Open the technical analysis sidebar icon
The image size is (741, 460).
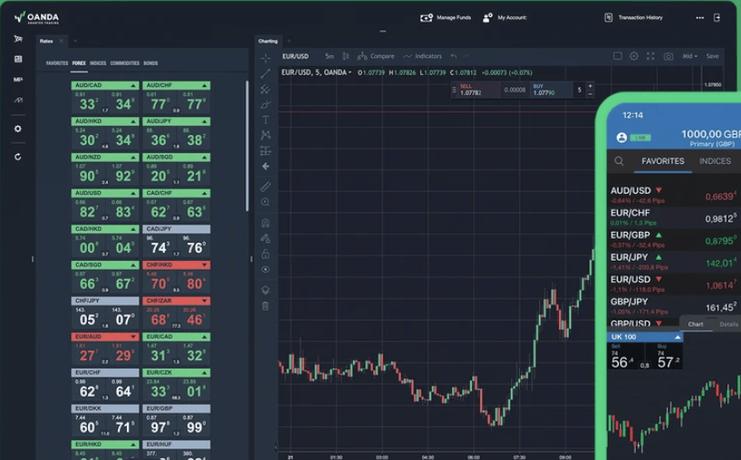pyautogui.click(x=18, y=101)
